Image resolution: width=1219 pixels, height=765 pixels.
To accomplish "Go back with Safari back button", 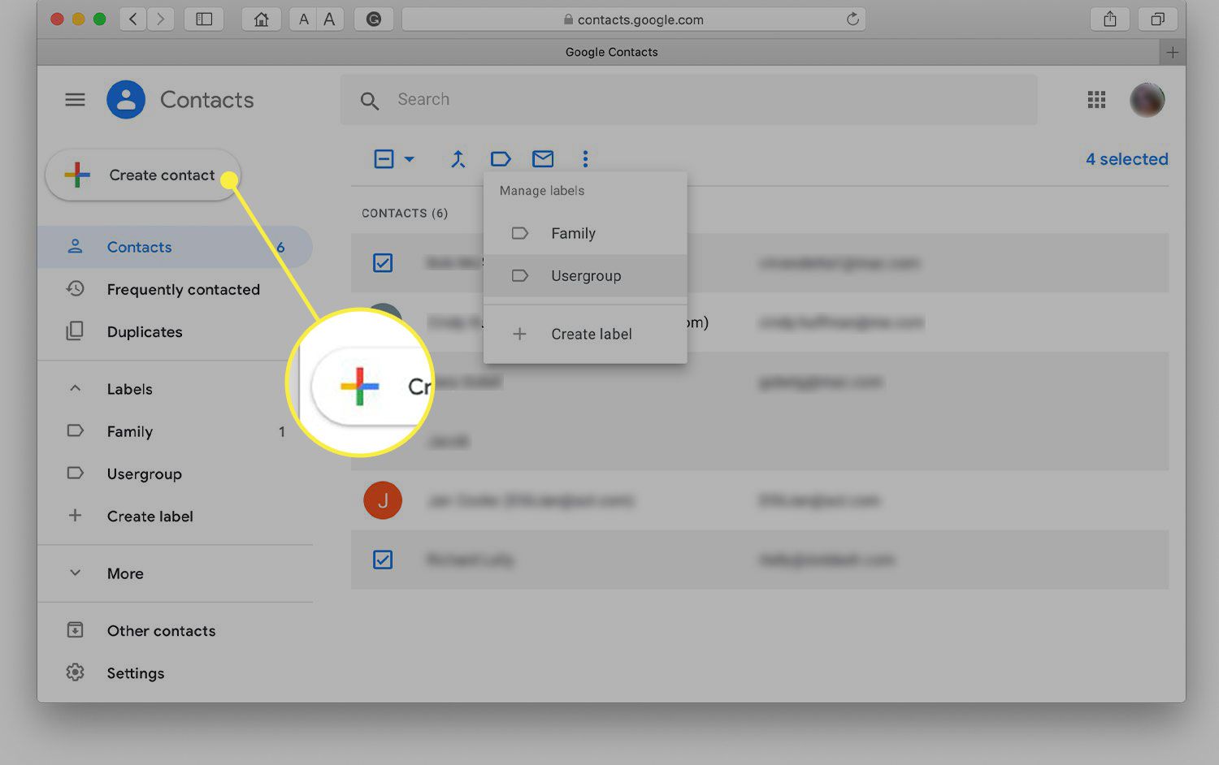I will pos(133,19).
